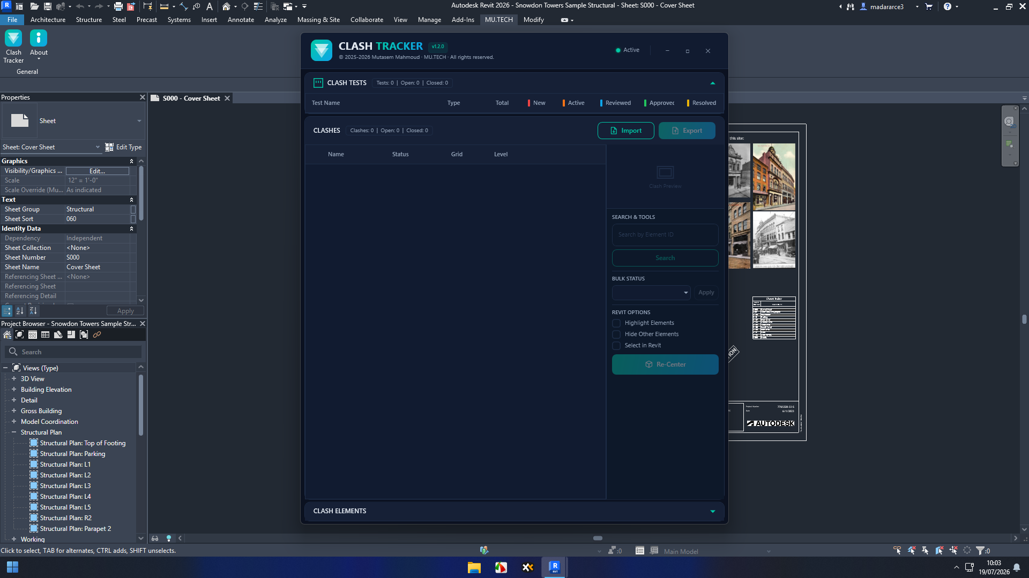Click the selection filter funnel icon
Image resolution: width=1029 pixels, height=578 pixels.
click(x=980, y=551)
